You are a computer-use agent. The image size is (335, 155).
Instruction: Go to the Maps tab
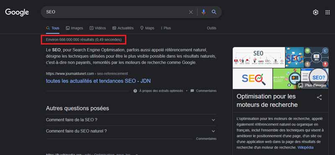147,28
